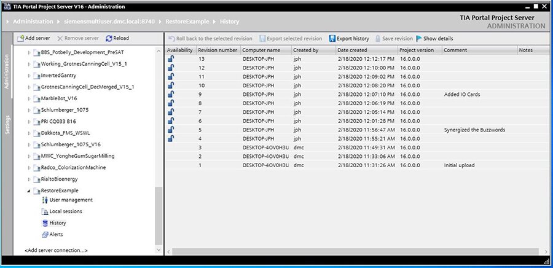Click Administration in the breadcrumb

coord(33,22)
